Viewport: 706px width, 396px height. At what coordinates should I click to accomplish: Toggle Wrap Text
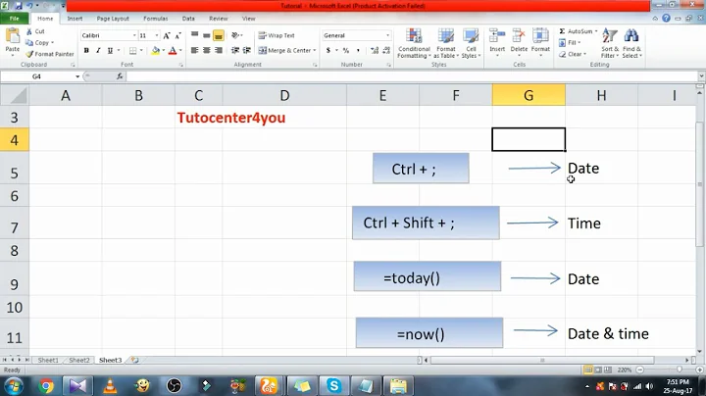(276, 35)
